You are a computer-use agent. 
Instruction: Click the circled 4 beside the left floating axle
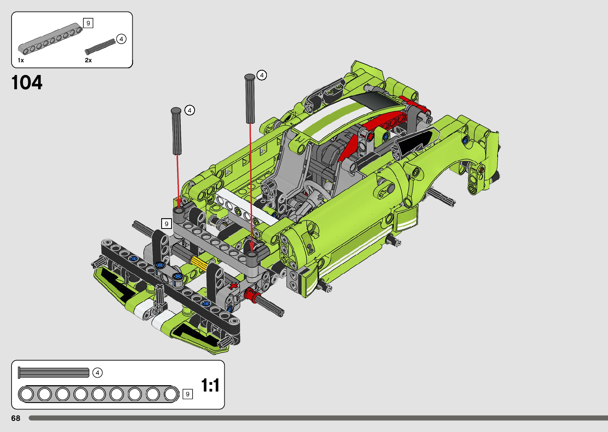(190, 110)
